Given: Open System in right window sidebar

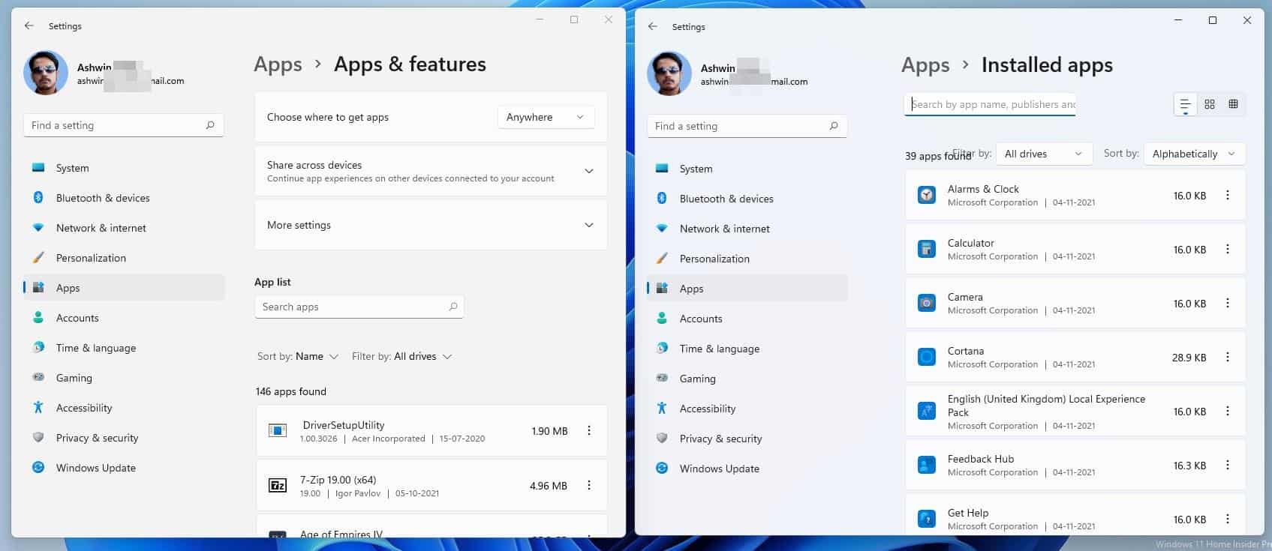Looking at the screenshot, I should click(747, 169).
